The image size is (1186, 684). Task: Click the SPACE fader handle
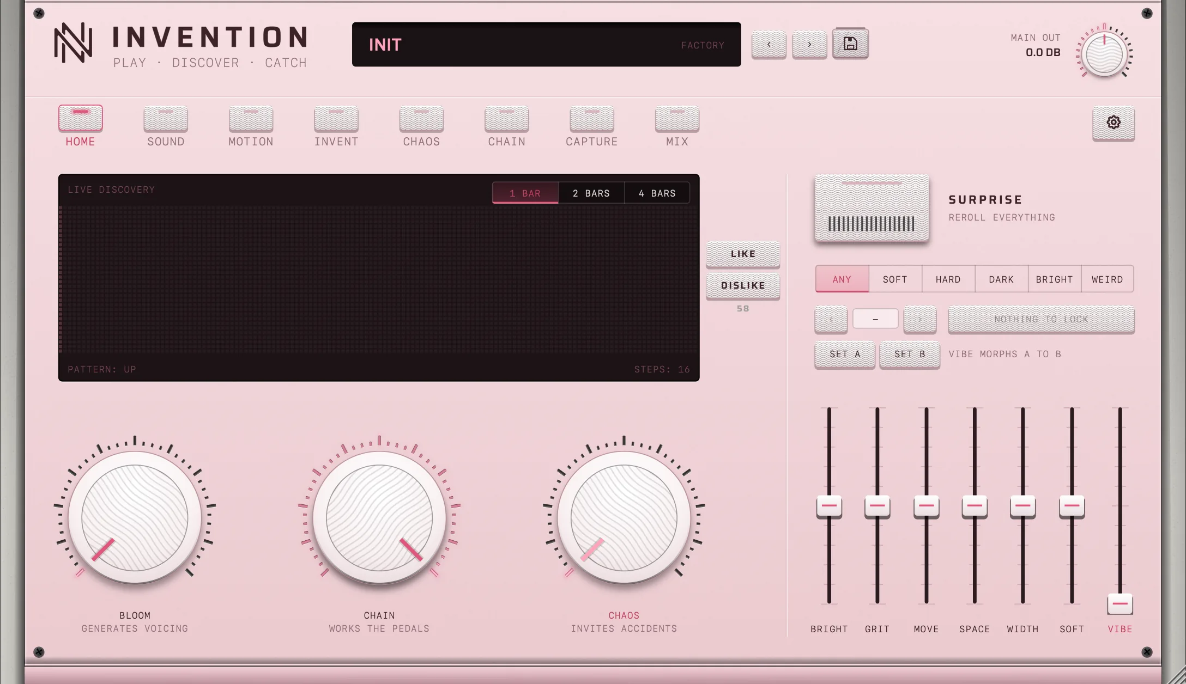975,506
